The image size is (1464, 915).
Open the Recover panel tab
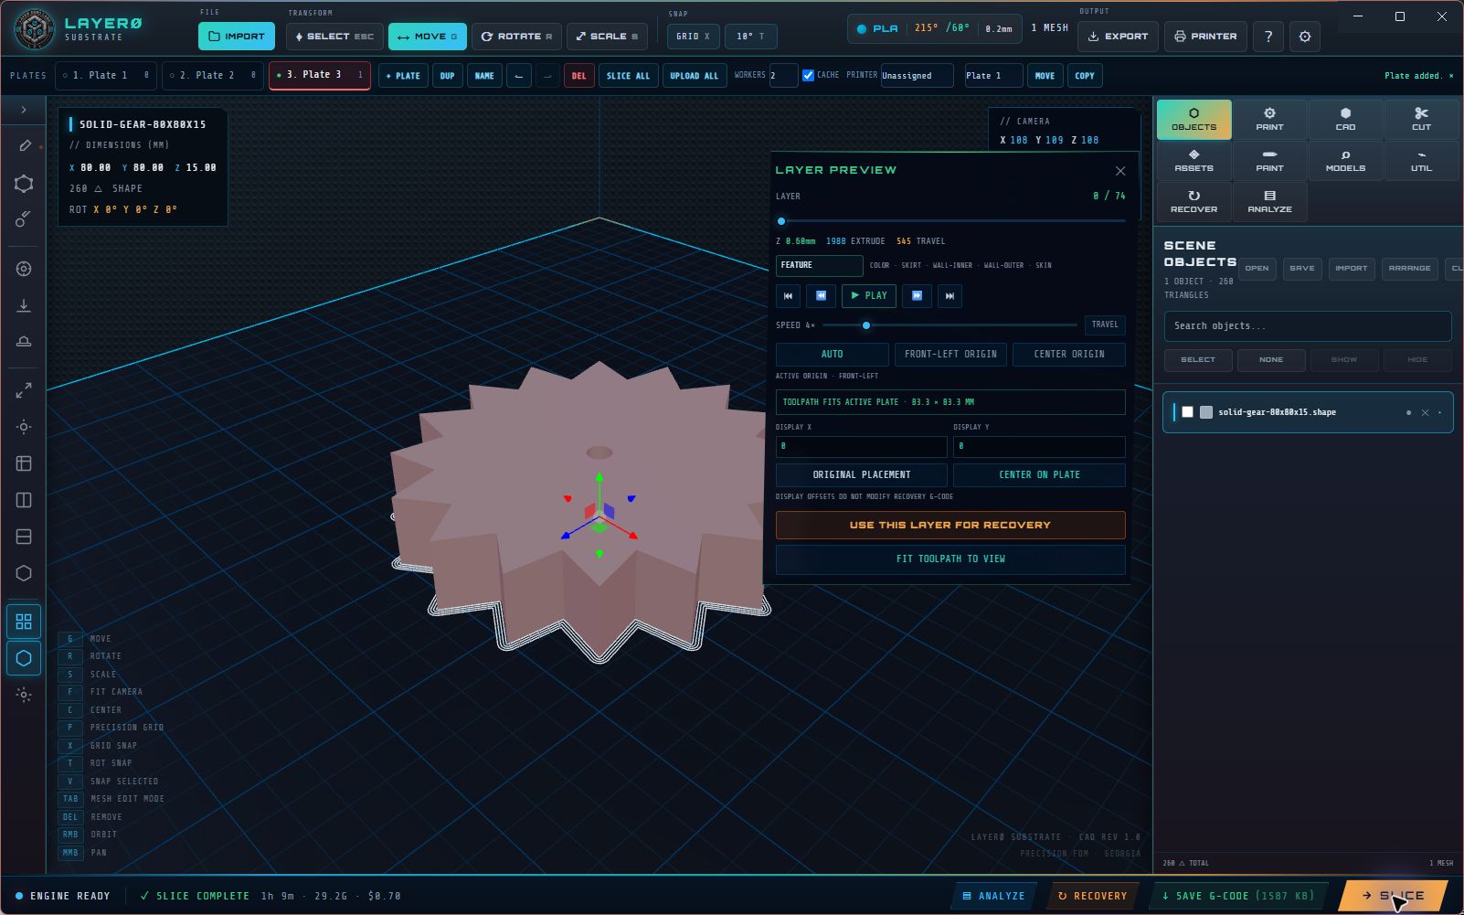pos(1193,202)
